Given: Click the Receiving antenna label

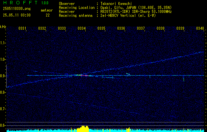Looking at the screenshot, I should point(76,16).
